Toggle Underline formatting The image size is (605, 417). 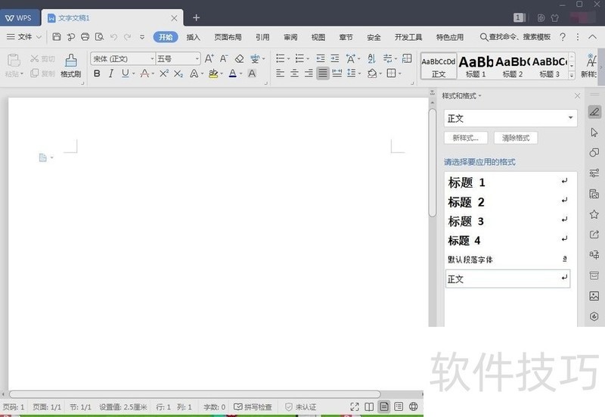pos(125,73)
